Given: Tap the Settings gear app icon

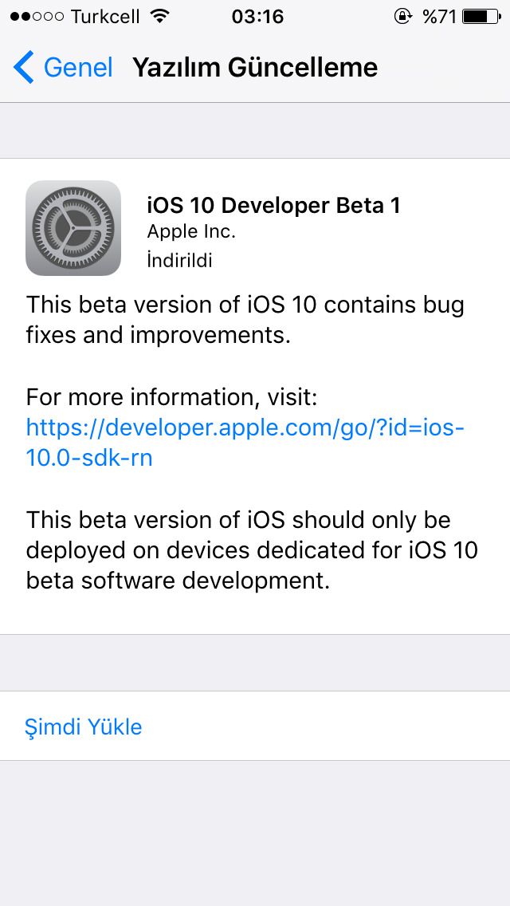Looking at the screenshot, I should coord(73,227).
